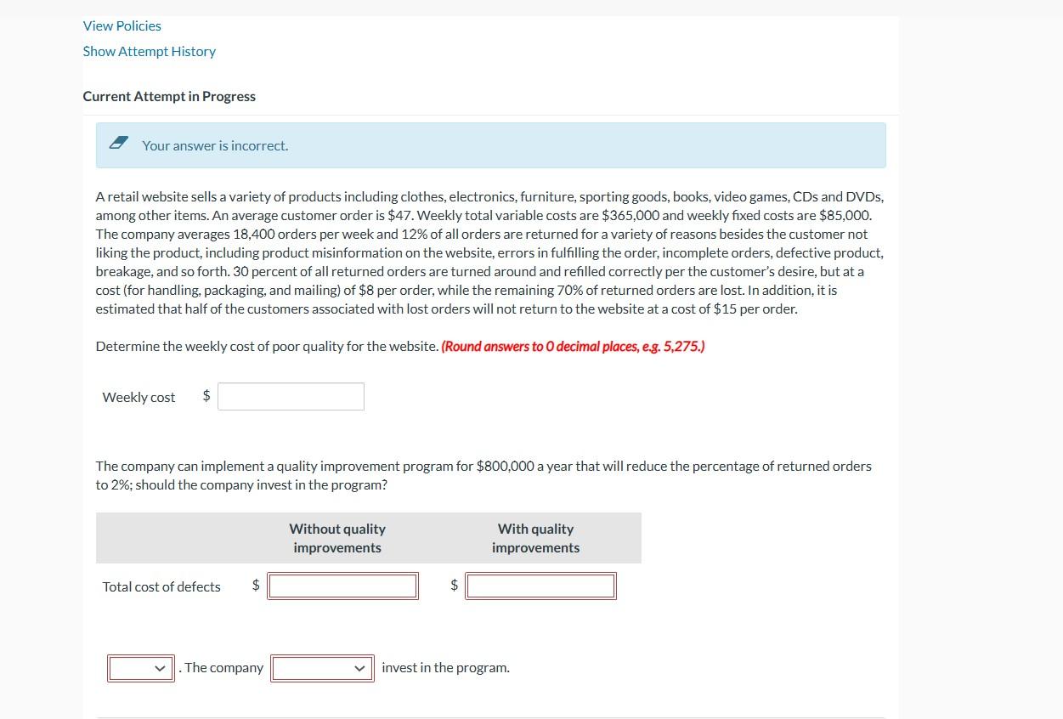The width and height of the screenshot is (1063, 719).
Task: Click the eraser icon in the feedback banner
Action: pos(118,142)
